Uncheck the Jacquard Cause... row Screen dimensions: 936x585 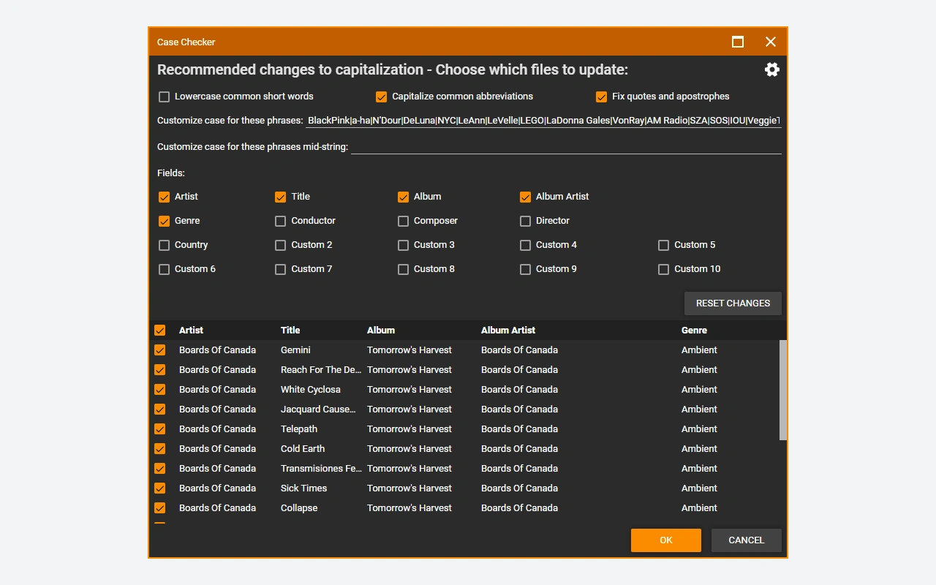159,409
